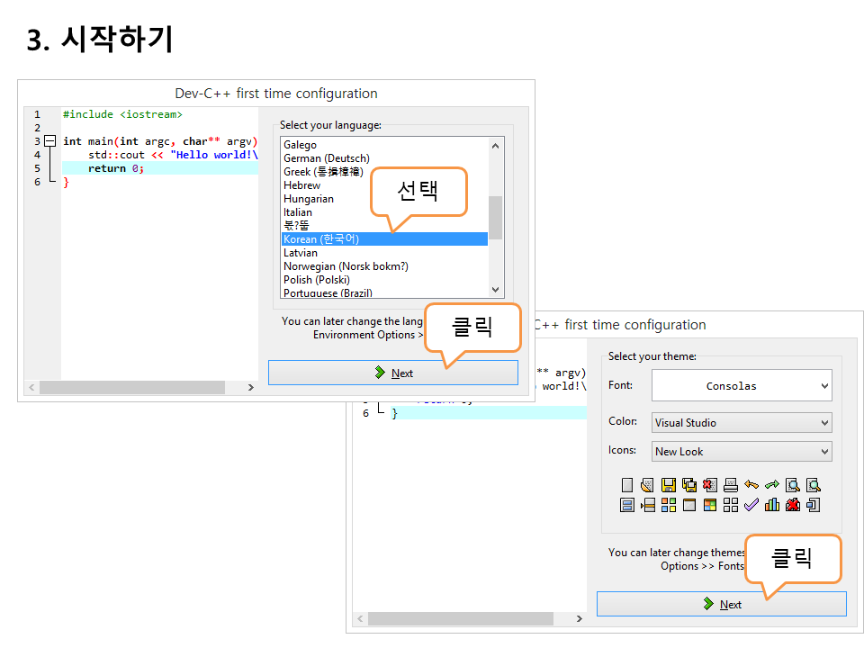Screen dimensions: 864x648
Task: Click the horizontal scrollbar thumb in language window preview
Action: (x=132, y=387)
